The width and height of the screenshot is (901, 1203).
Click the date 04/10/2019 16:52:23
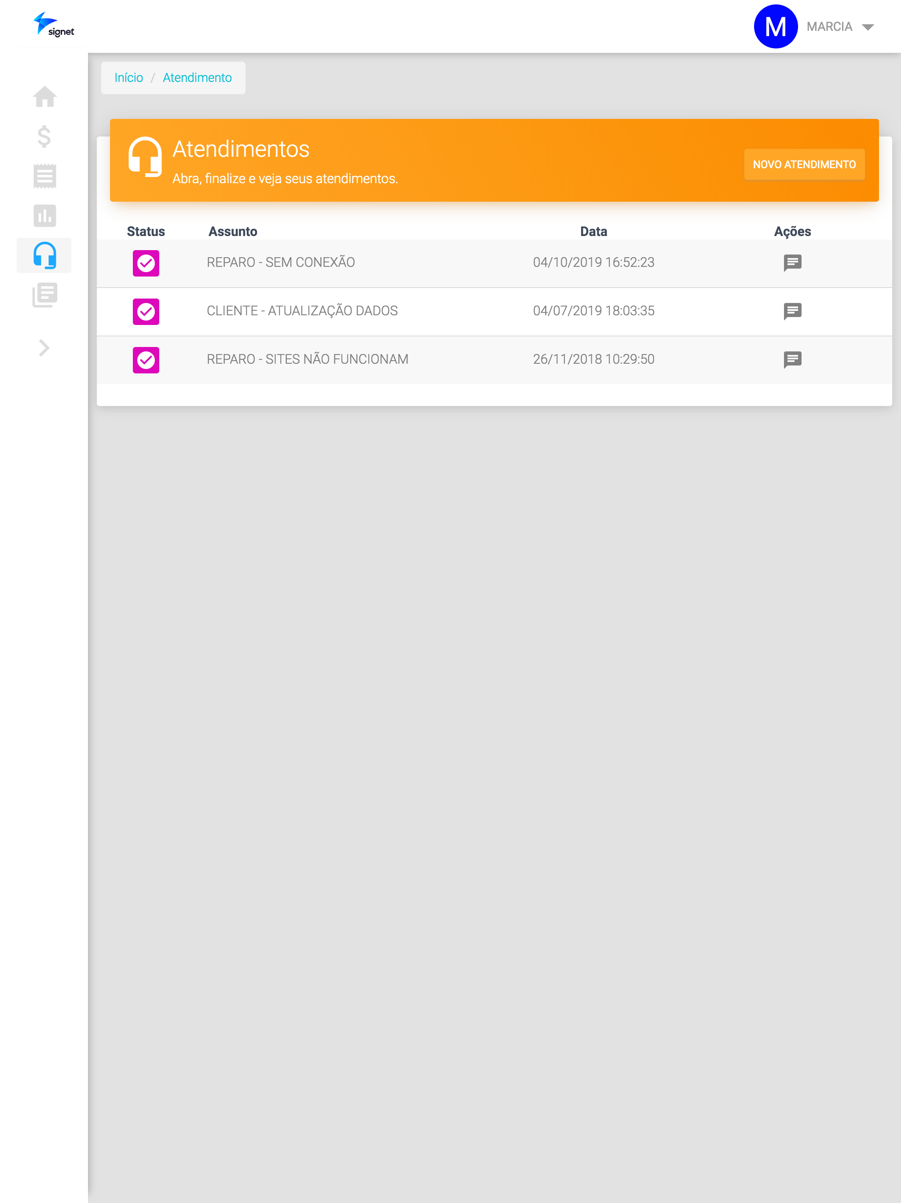[593, 262]
